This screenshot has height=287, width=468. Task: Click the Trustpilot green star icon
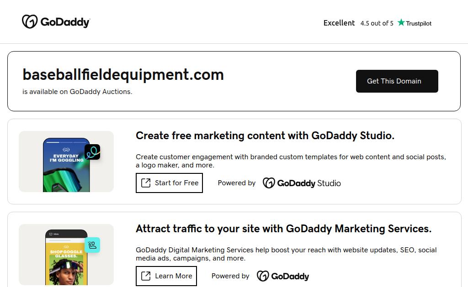pos(401,22)
